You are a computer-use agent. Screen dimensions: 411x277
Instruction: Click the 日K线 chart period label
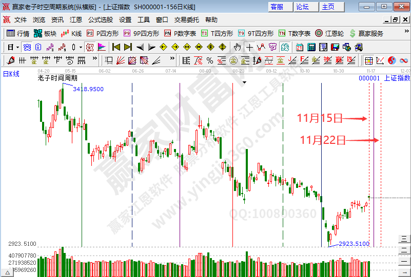(x=11, y=74)
